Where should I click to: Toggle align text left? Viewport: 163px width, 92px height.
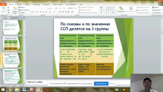tap(60, 12)
